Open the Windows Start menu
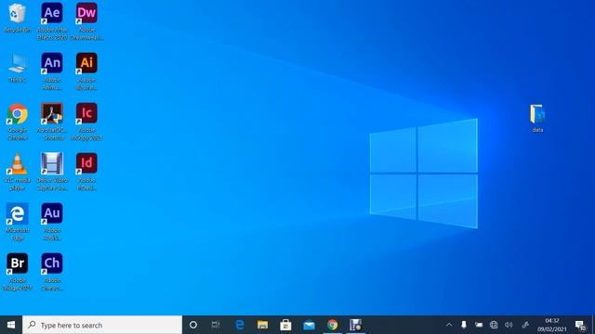The height and width of the screenshot is (334, 595). click(11, 325)
